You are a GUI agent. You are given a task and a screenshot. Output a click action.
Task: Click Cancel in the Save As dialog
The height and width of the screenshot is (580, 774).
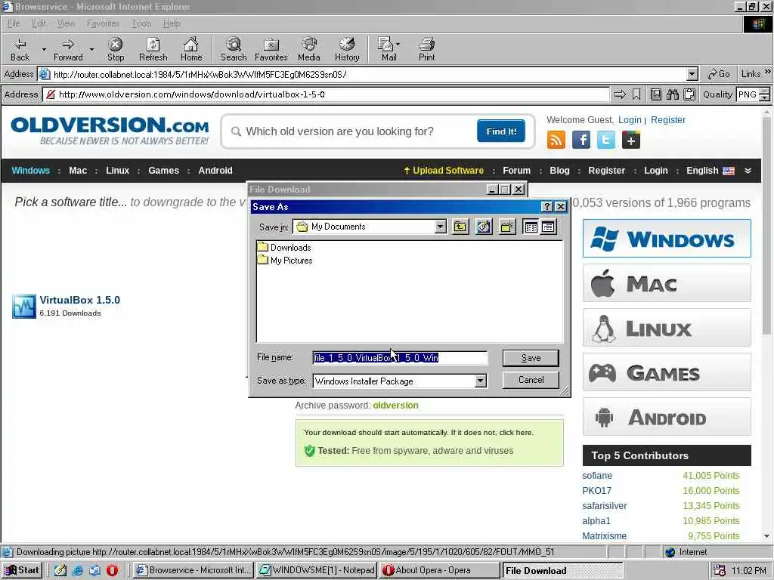[531, 380]
